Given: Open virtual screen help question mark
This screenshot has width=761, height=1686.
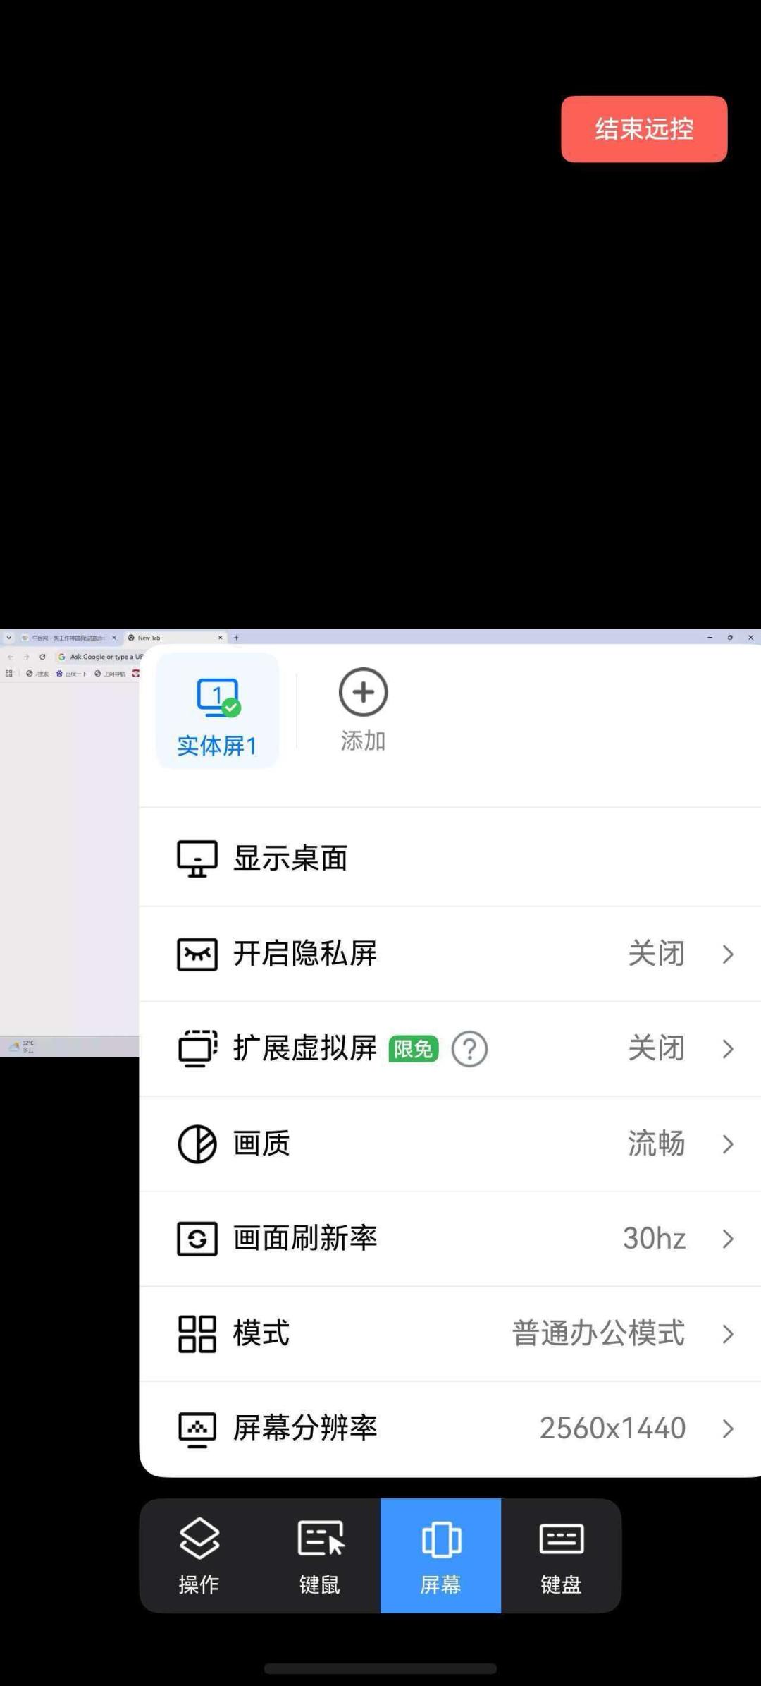Looking at the screenshot, I should (x=469, y=1049).
